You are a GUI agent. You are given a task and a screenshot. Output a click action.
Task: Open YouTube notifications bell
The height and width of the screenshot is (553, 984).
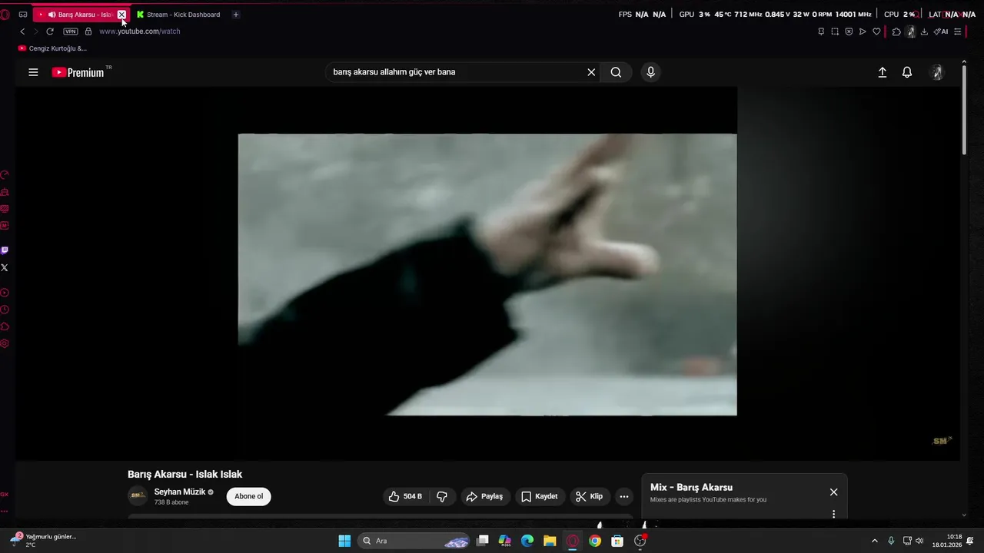[907, 72]
